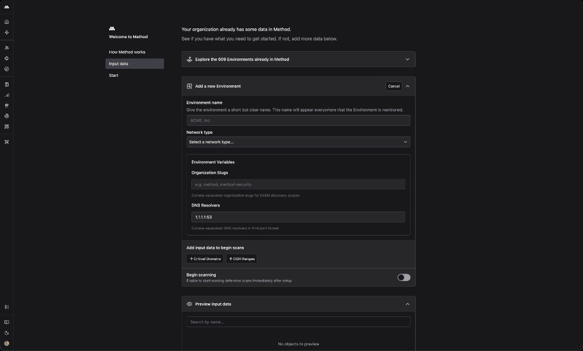Enable the Begin scanning toggle switch
This screenshot has width=583, height=351.
click(404, 278)
